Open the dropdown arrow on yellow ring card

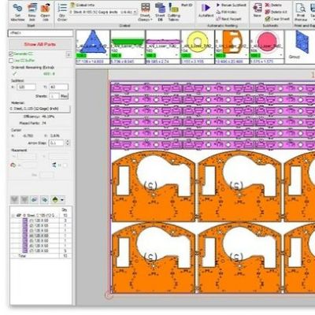[x=212, y=55]
